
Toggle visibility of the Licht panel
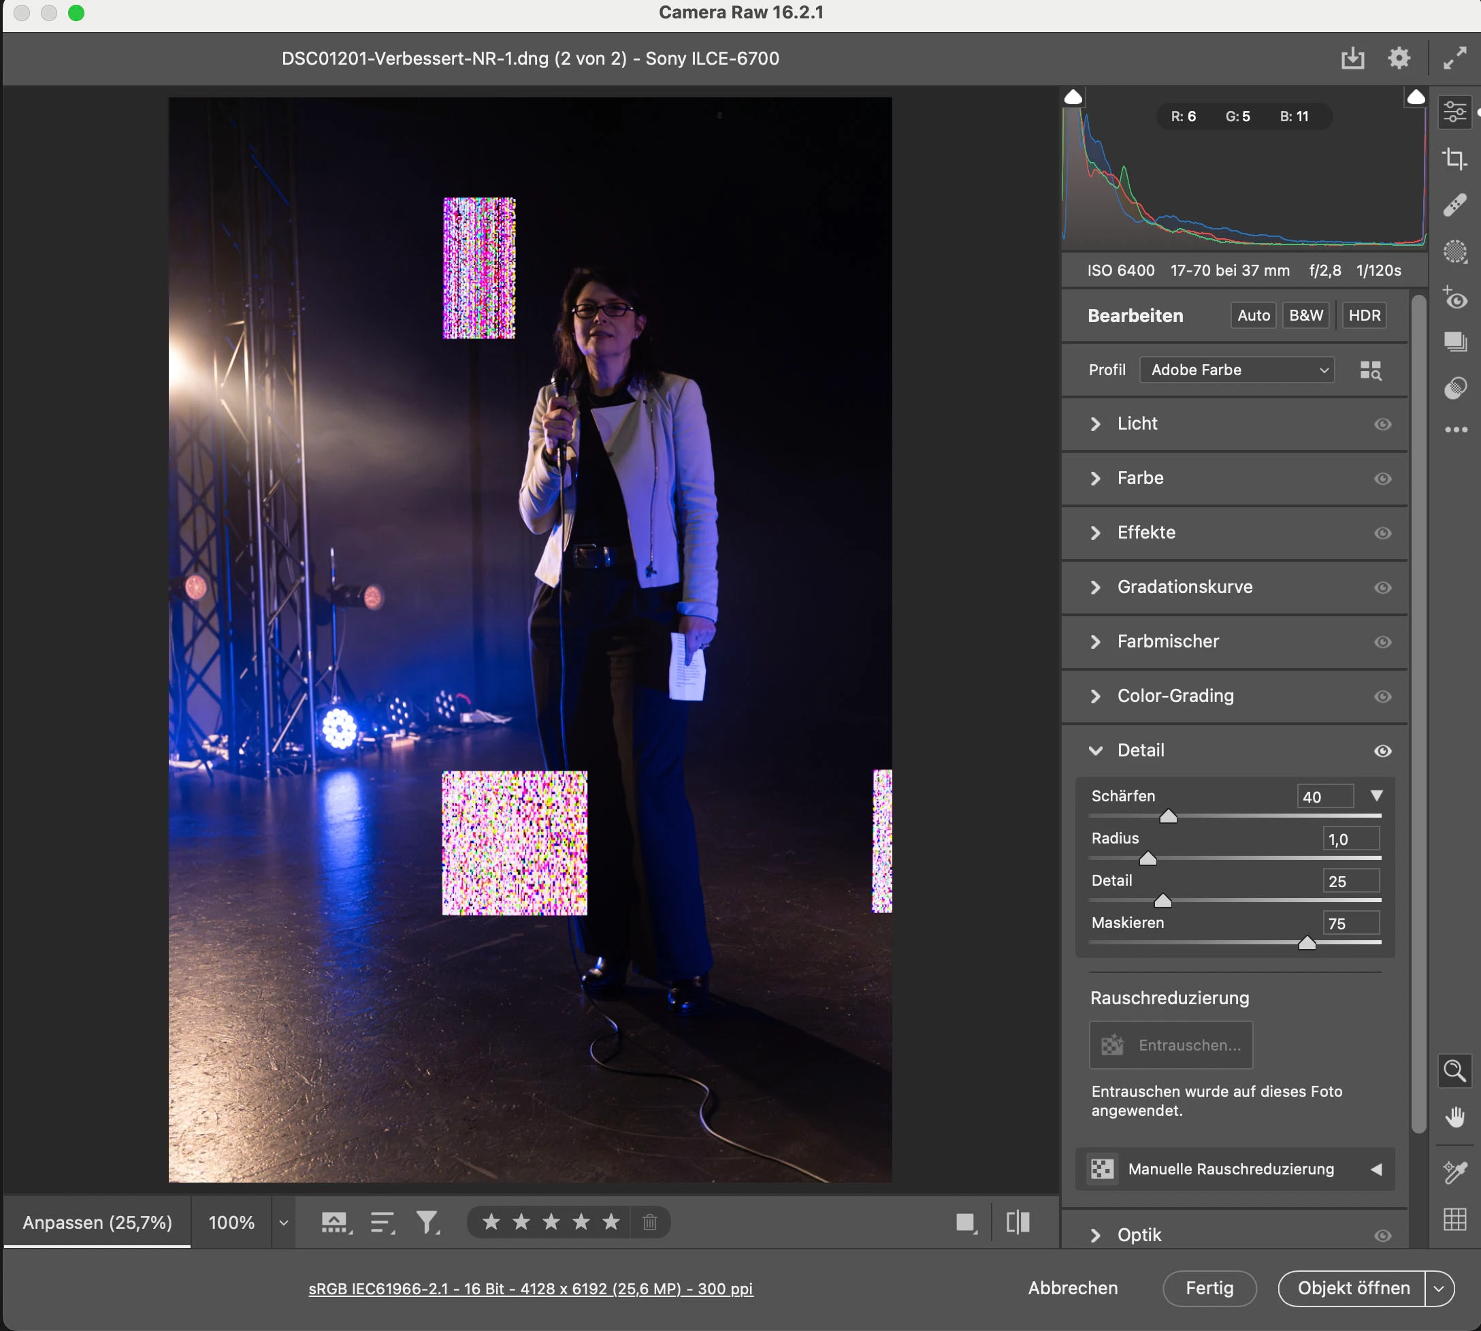1382,424
